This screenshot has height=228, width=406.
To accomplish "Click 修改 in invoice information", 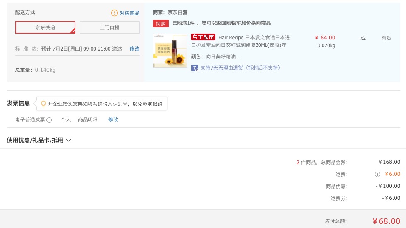I will [x=113, y=119].
